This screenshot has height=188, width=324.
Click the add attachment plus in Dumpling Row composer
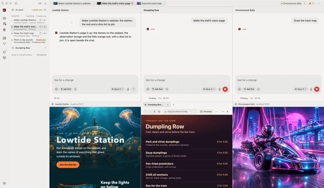coord(148,89)
